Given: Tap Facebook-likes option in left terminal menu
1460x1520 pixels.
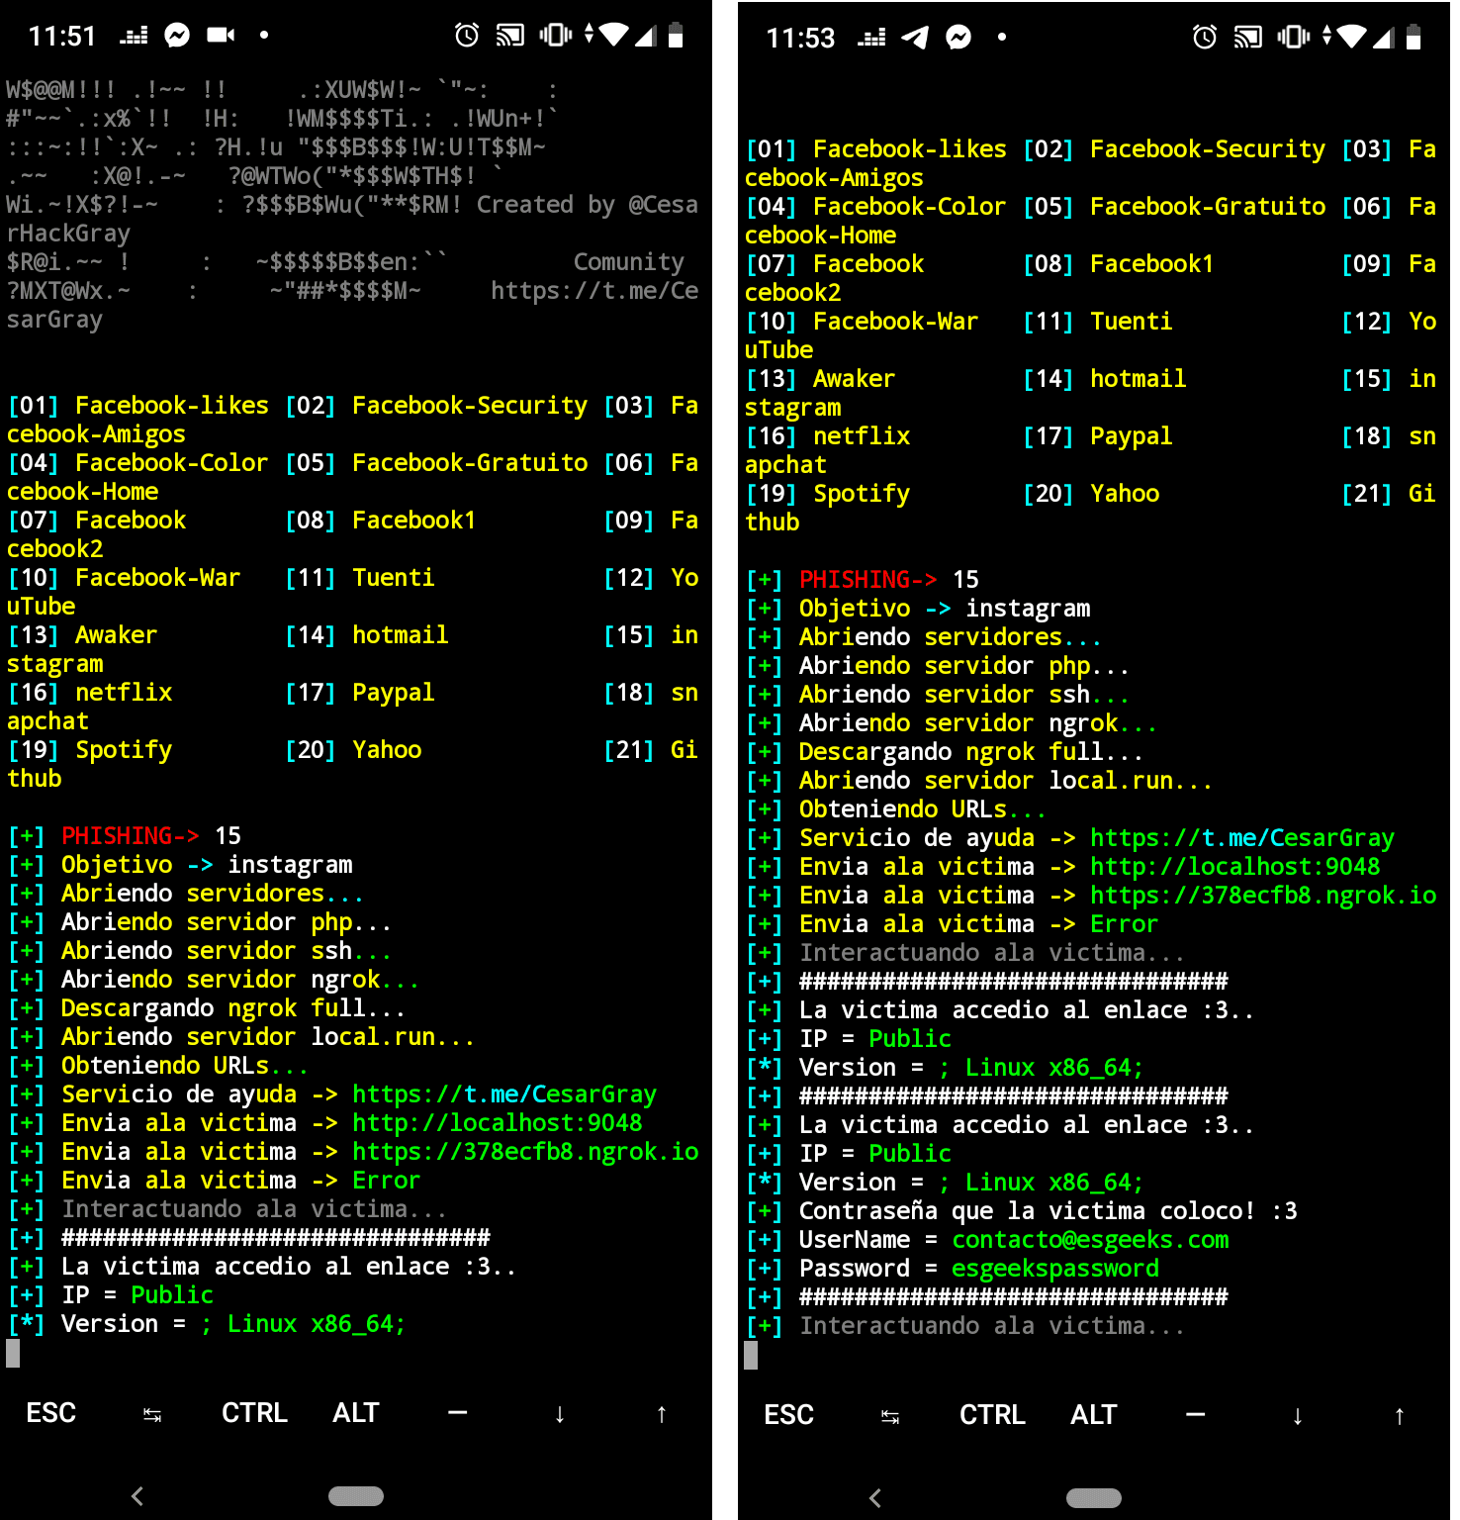Looking at the screenshot, I should (172, 406).
